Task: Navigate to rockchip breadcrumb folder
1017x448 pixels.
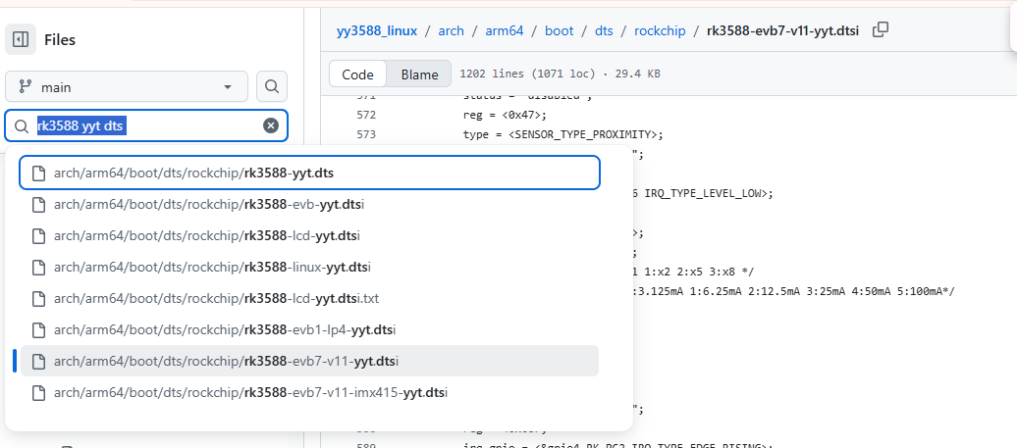Action: tap(660, 30)
